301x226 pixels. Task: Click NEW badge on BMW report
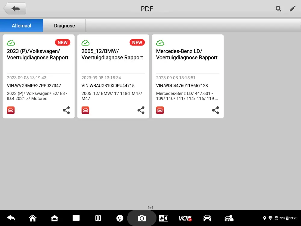(137, 42)
